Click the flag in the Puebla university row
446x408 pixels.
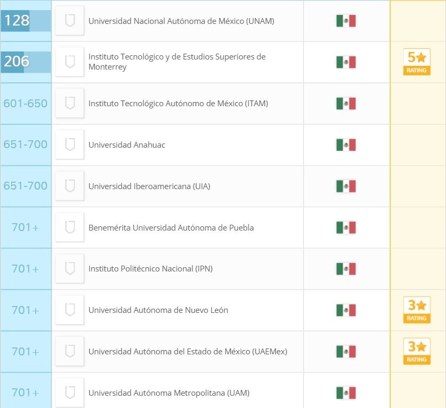[x=346, y=228]
